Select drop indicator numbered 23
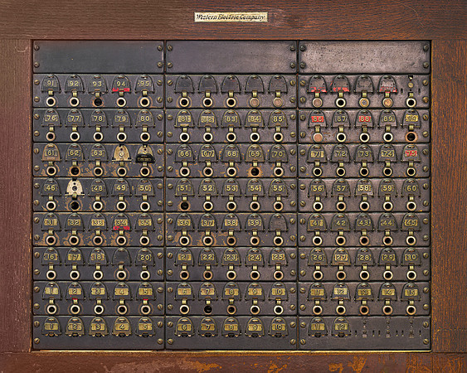The width and height of the screenshot is (467, 373). coord(231,256)
